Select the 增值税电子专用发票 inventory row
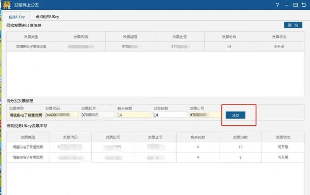310x195 pixels. pyautogui.click(x=155, y=157)
